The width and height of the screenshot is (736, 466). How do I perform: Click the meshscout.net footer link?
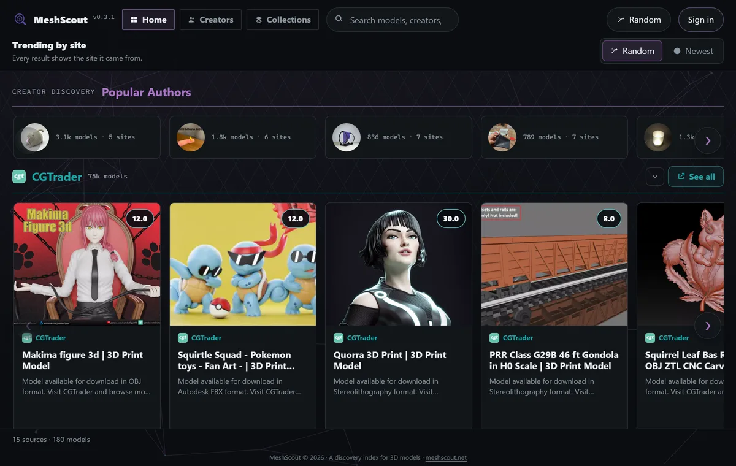446,458
